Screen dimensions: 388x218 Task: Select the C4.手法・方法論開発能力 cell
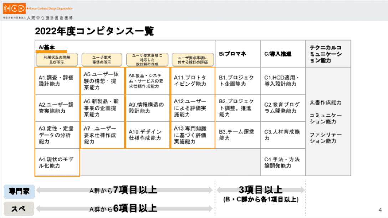tap(281, 163)
